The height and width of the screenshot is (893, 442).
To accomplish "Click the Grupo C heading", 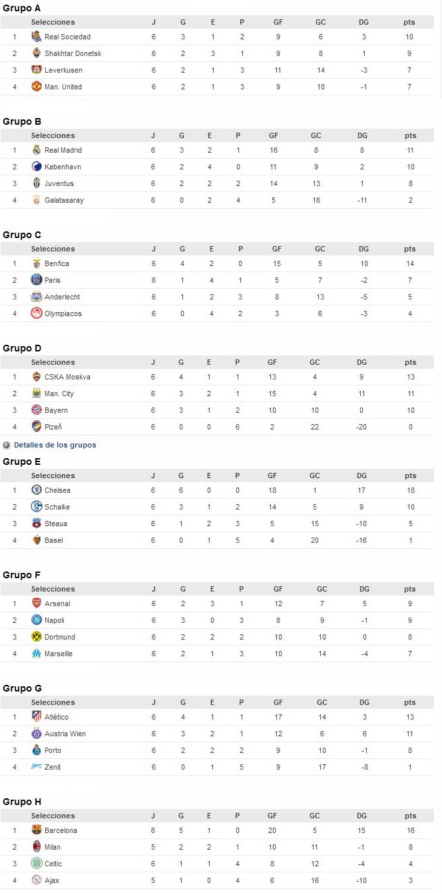I will [x=22, y=235].
